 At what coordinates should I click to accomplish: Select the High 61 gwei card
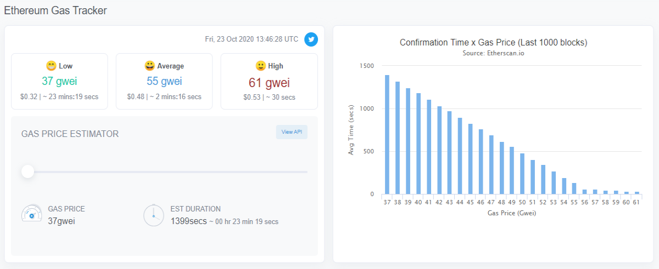pos(269,81)
